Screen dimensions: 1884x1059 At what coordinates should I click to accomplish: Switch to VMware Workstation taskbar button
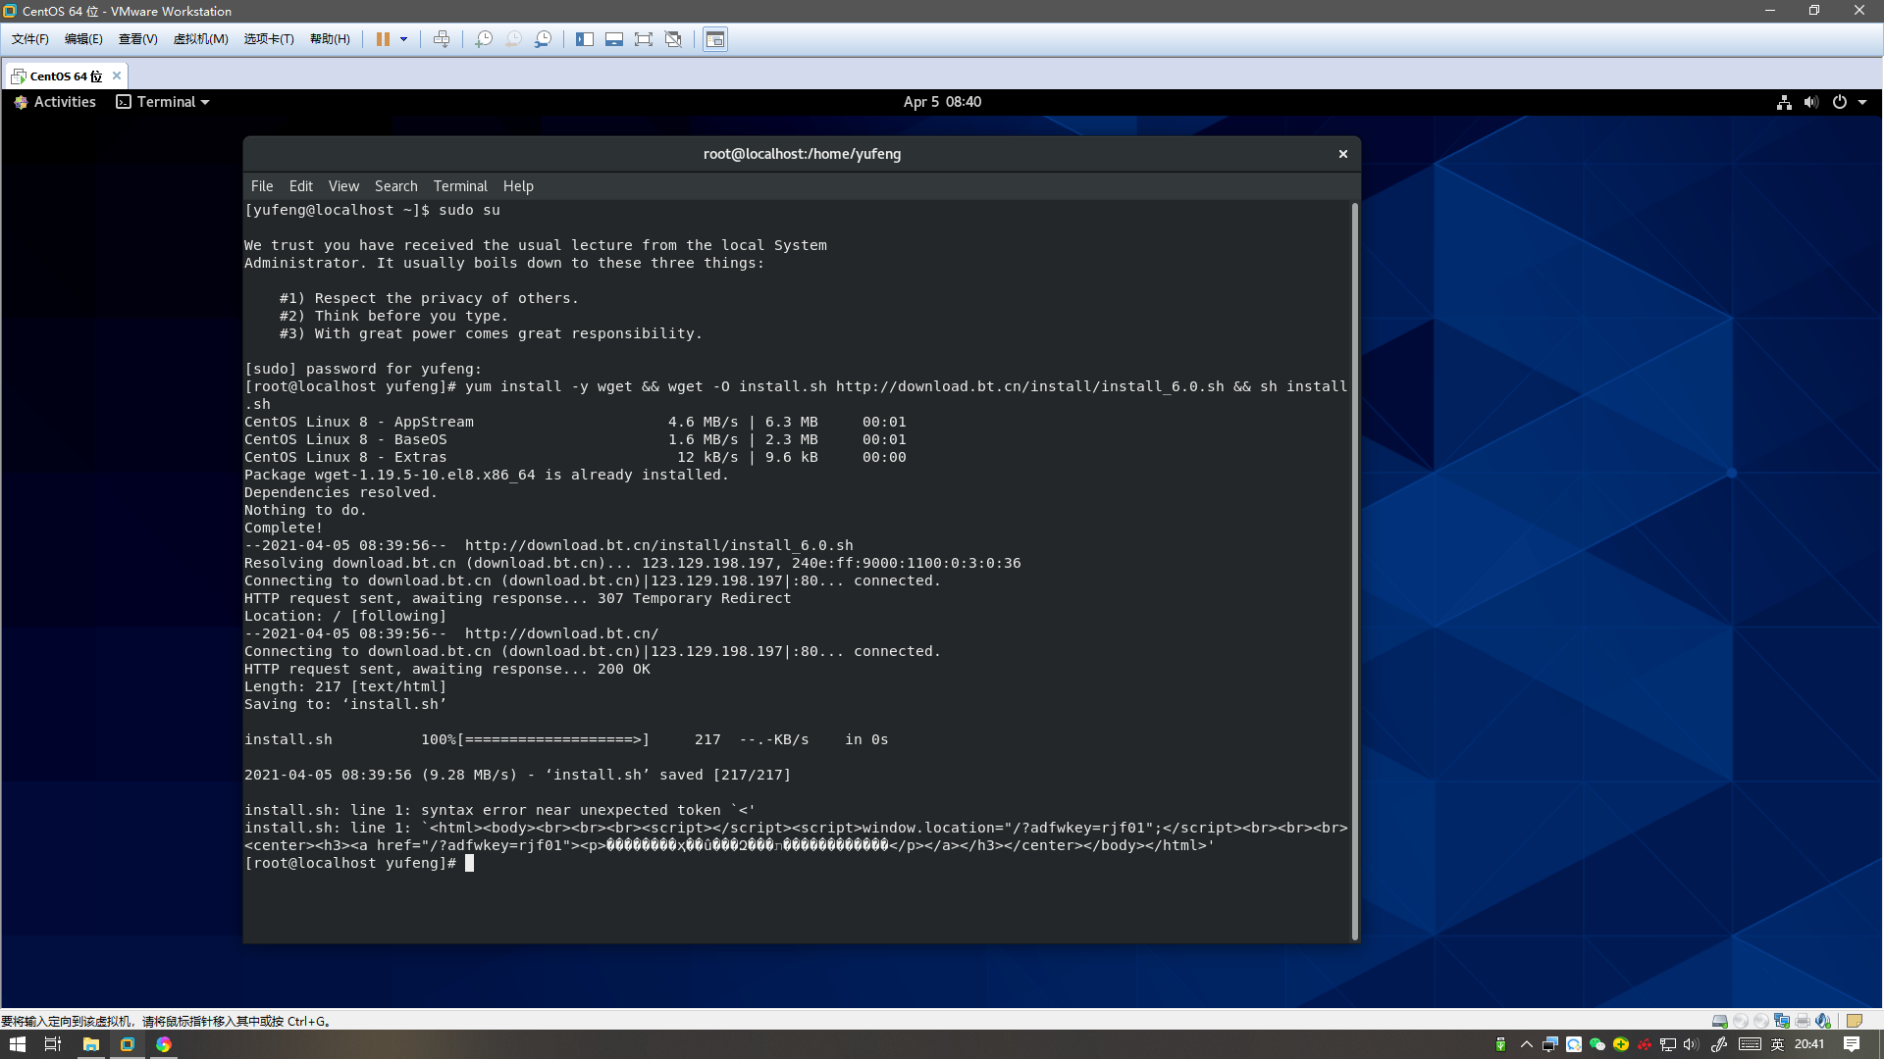click(x=127, y=1044)
